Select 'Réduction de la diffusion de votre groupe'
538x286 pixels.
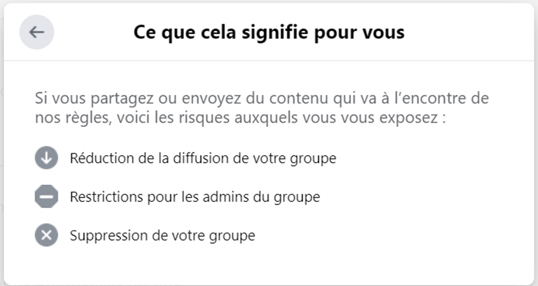(x=203, y=159)
